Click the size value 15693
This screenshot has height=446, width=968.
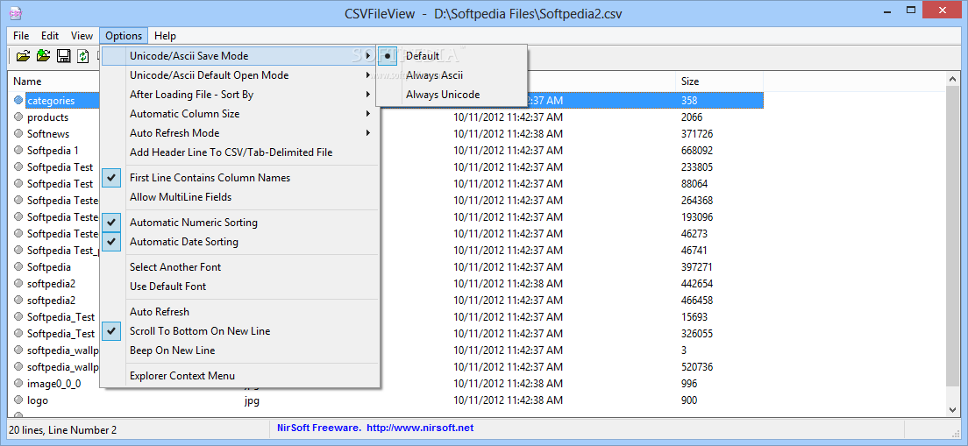[694, 317]
